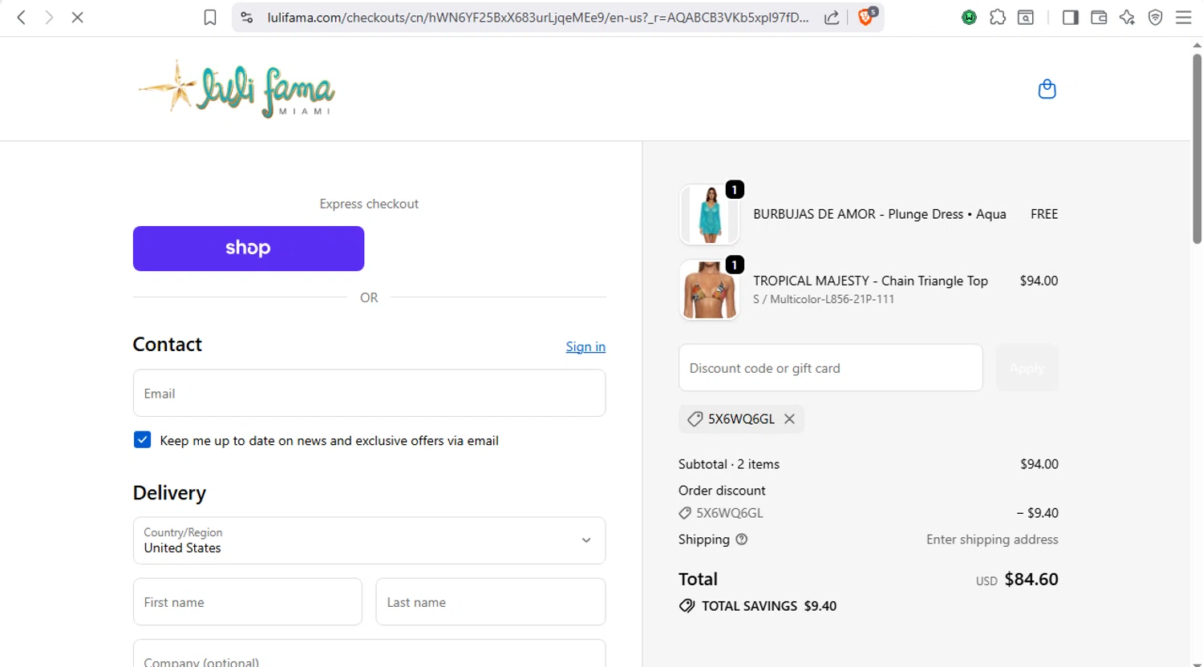This screenshot has height=667, width=1203.
Task: Follow the Sign in link
Action: click(585, 346)
